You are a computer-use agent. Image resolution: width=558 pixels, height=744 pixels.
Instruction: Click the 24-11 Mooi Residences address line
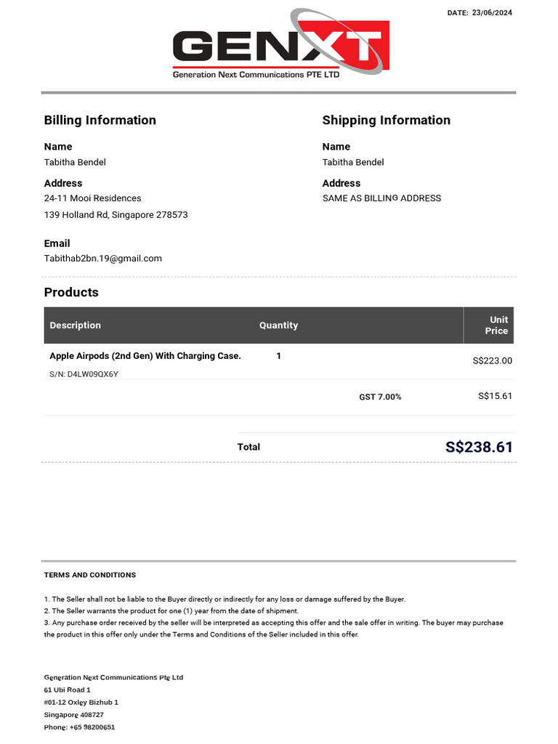click(93, 198)
